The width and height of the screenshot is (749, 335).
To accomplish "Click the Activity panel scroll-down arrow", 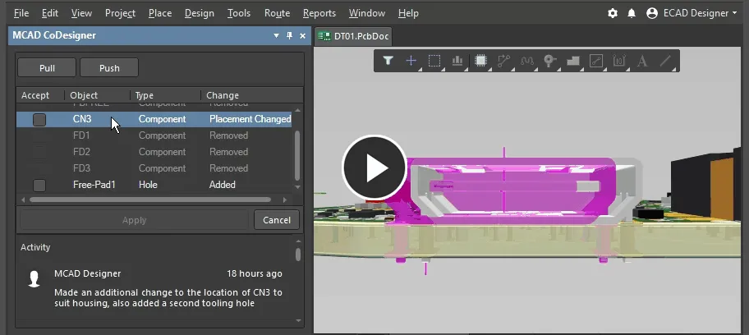I will [x=298, y=321].
